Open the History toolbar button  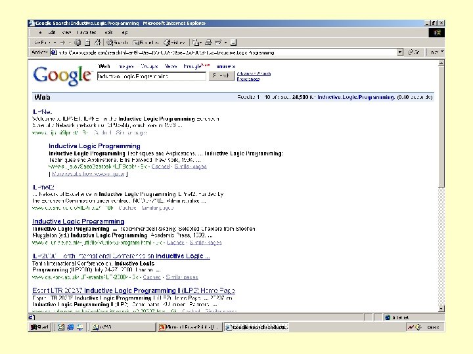[x=174, y=43]
